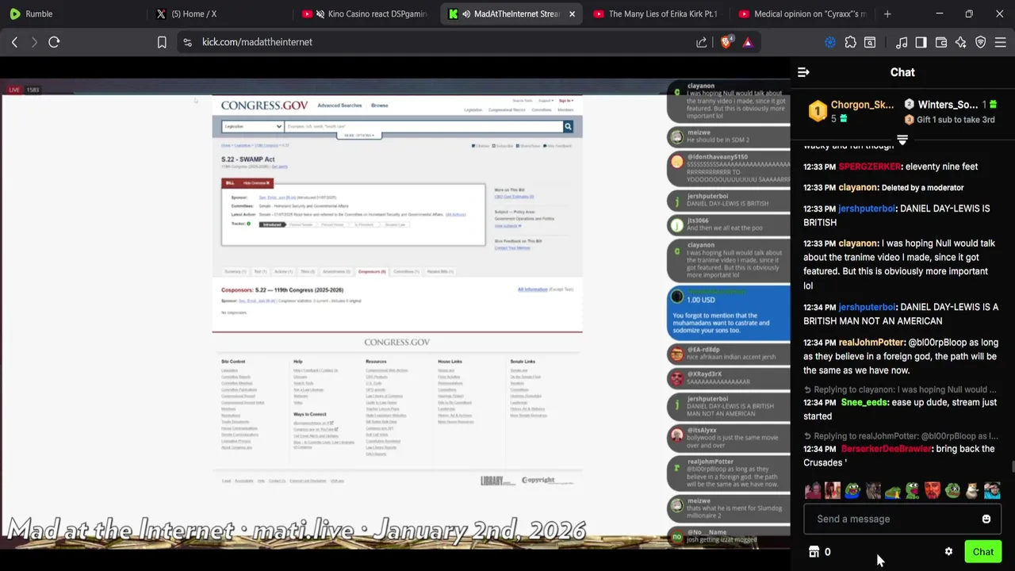Insert the flat Pepe with yellow star emote

coord(892,492)
